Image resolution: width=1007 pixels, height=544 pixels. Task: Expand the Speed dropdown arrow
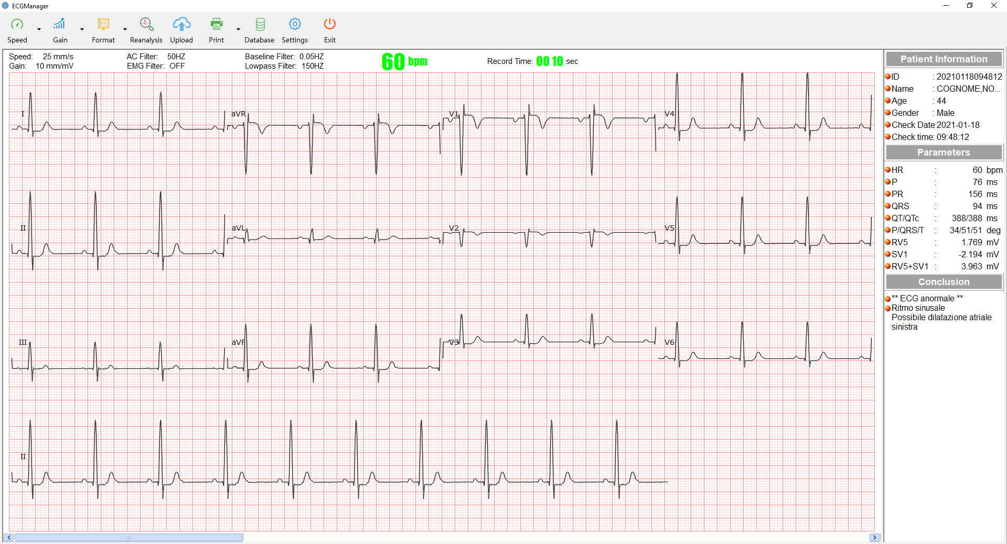tap(39, 29)
